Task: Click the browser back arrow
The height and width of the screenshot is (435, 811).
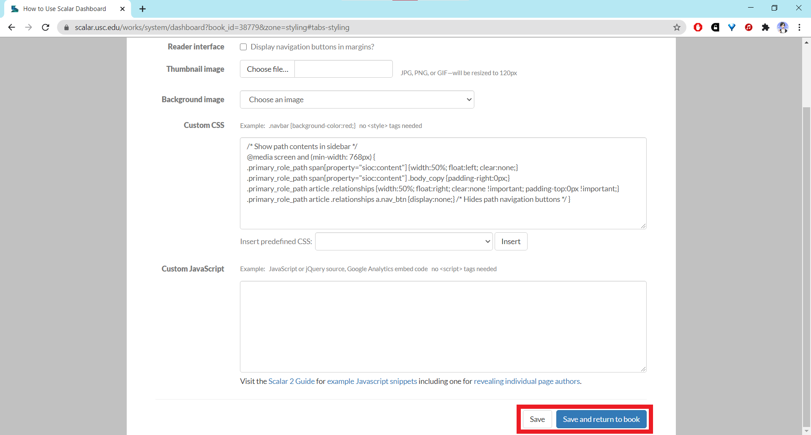Action: click(11, 27)
